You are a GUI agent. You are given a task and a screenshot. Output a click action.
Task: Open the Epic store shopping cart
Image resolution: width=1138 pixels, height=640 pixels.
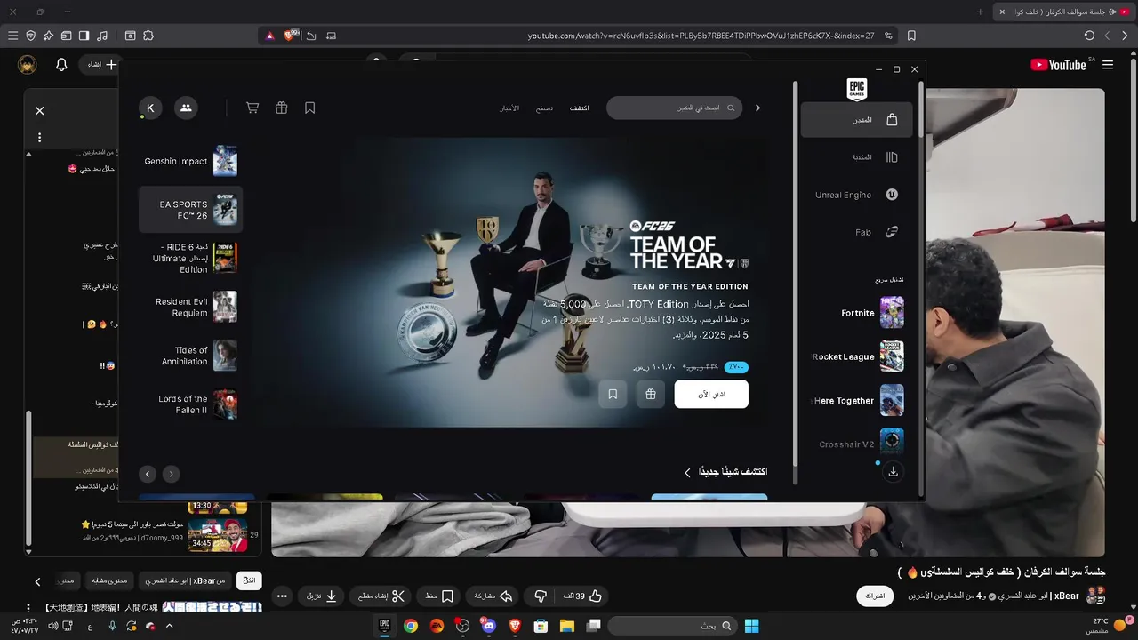(252, 108)
